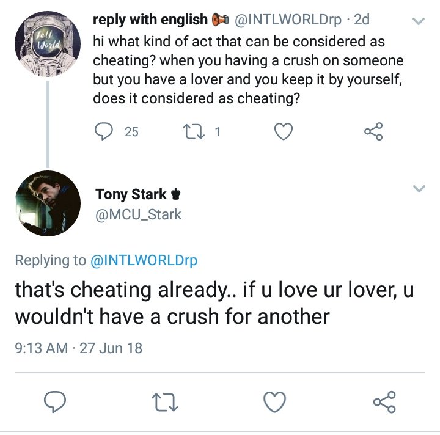Share the INTLWORLDrp tweet via share icon
The height and width of the screenshot is (435, 440).
coord(373,131)
